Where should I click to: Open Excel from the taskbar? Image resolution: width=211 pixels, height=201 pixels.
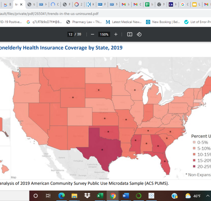pyautogui.click(x=100, y=196)
